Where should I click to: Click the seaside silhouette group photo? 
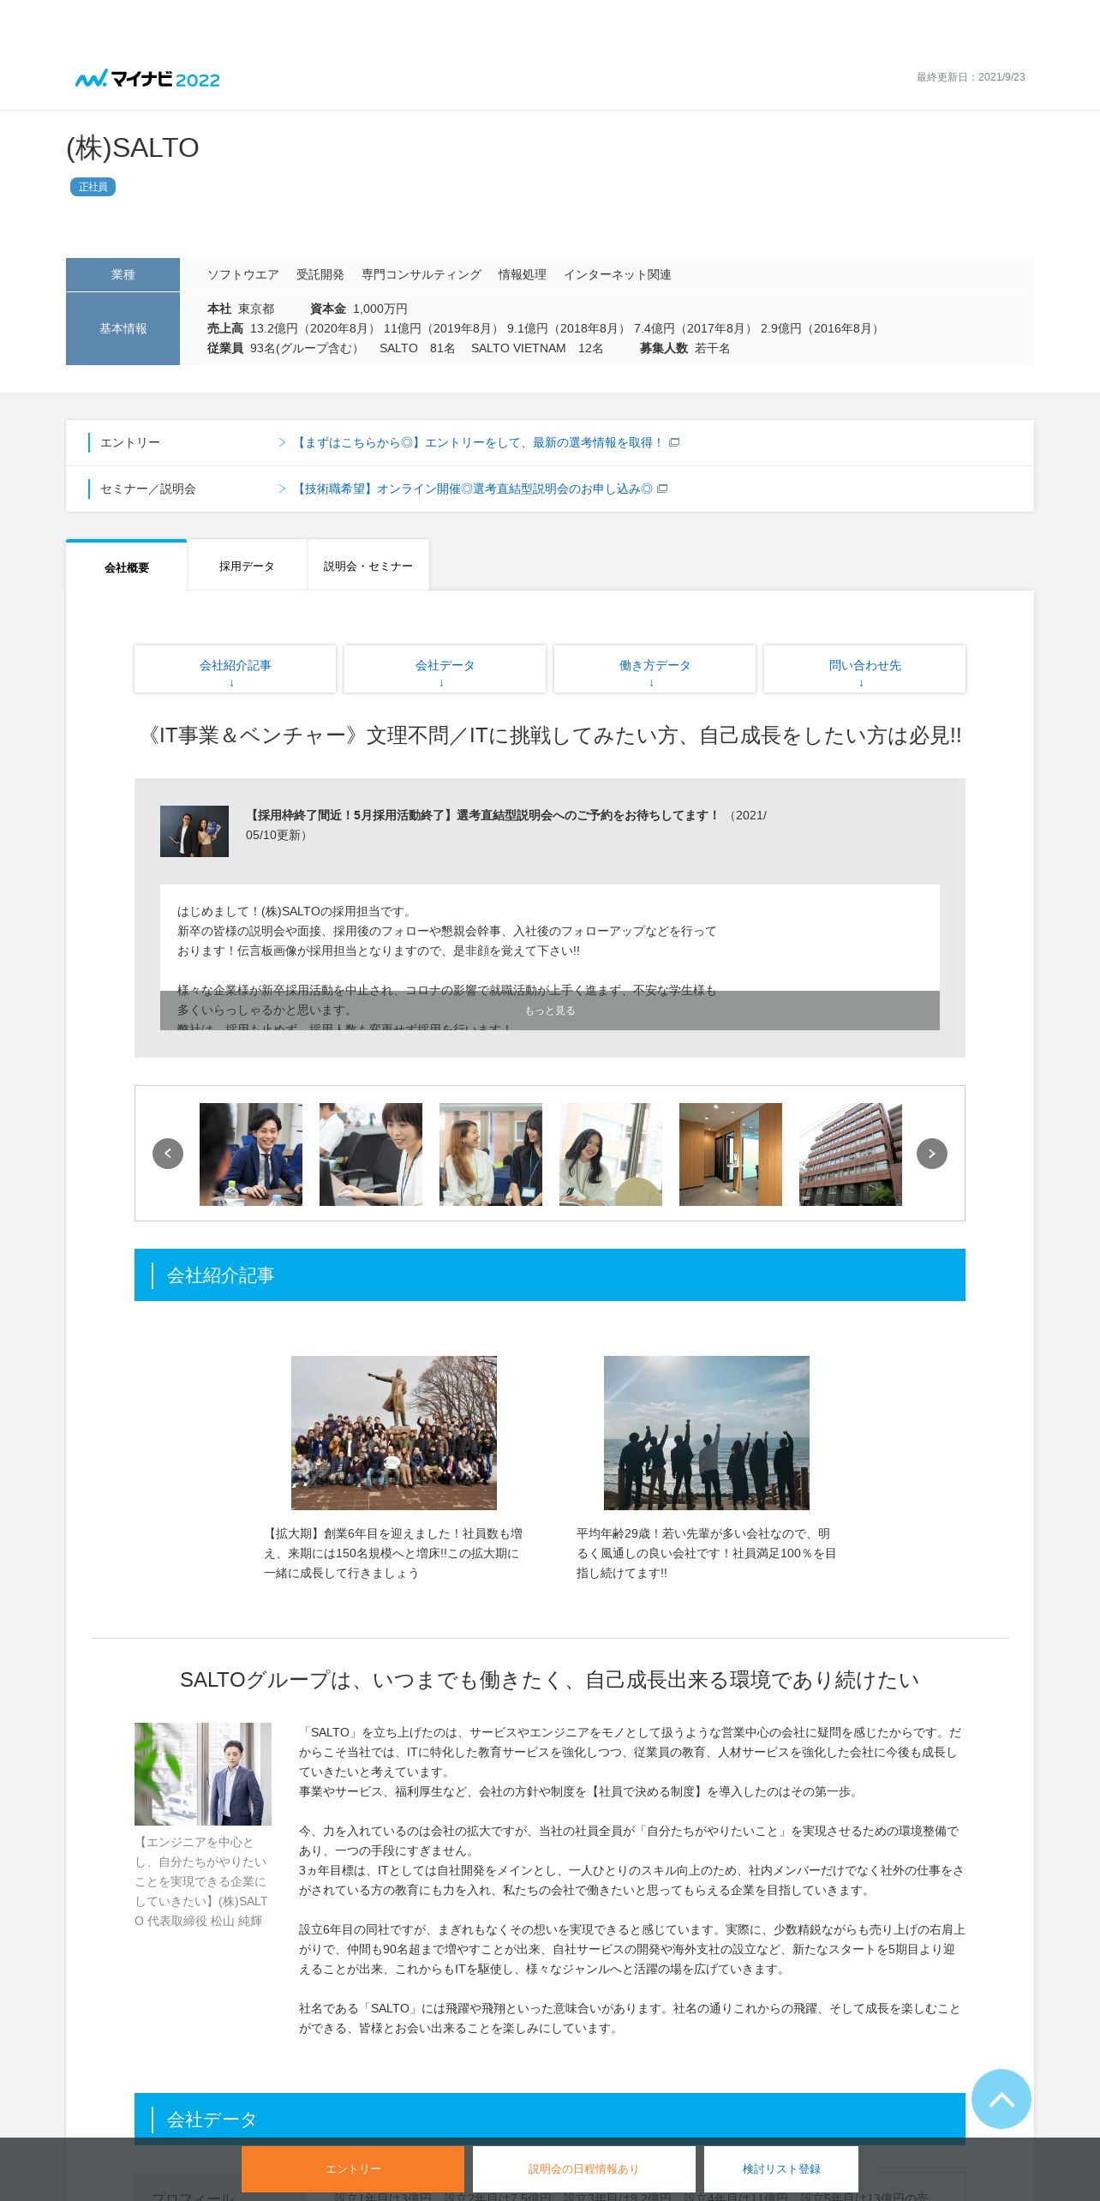(707, 1433)
